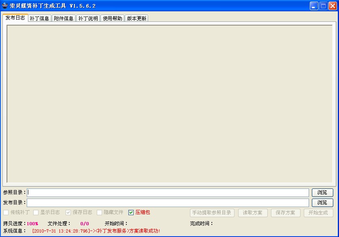Click 浏览 button for 发布目录

click(322, 203)
